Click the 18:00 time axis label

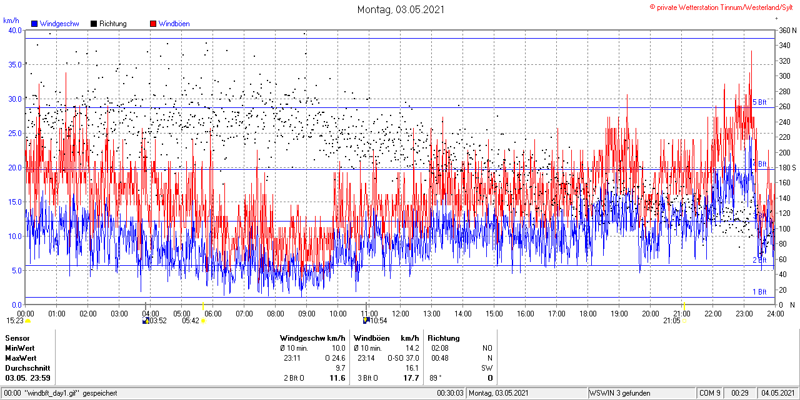click(588, 313)
